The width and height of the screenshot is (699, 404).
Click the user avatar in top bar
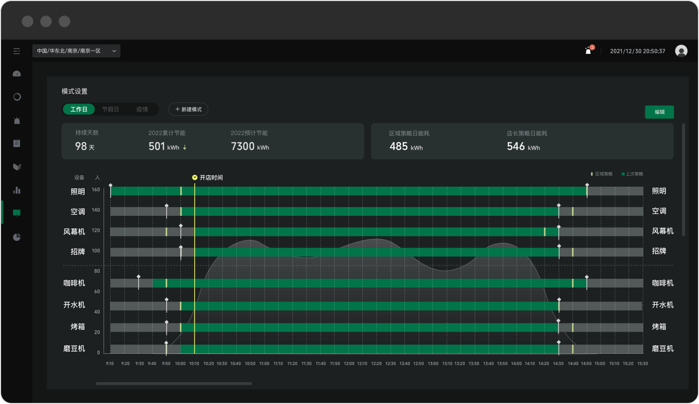pos(681,51)
